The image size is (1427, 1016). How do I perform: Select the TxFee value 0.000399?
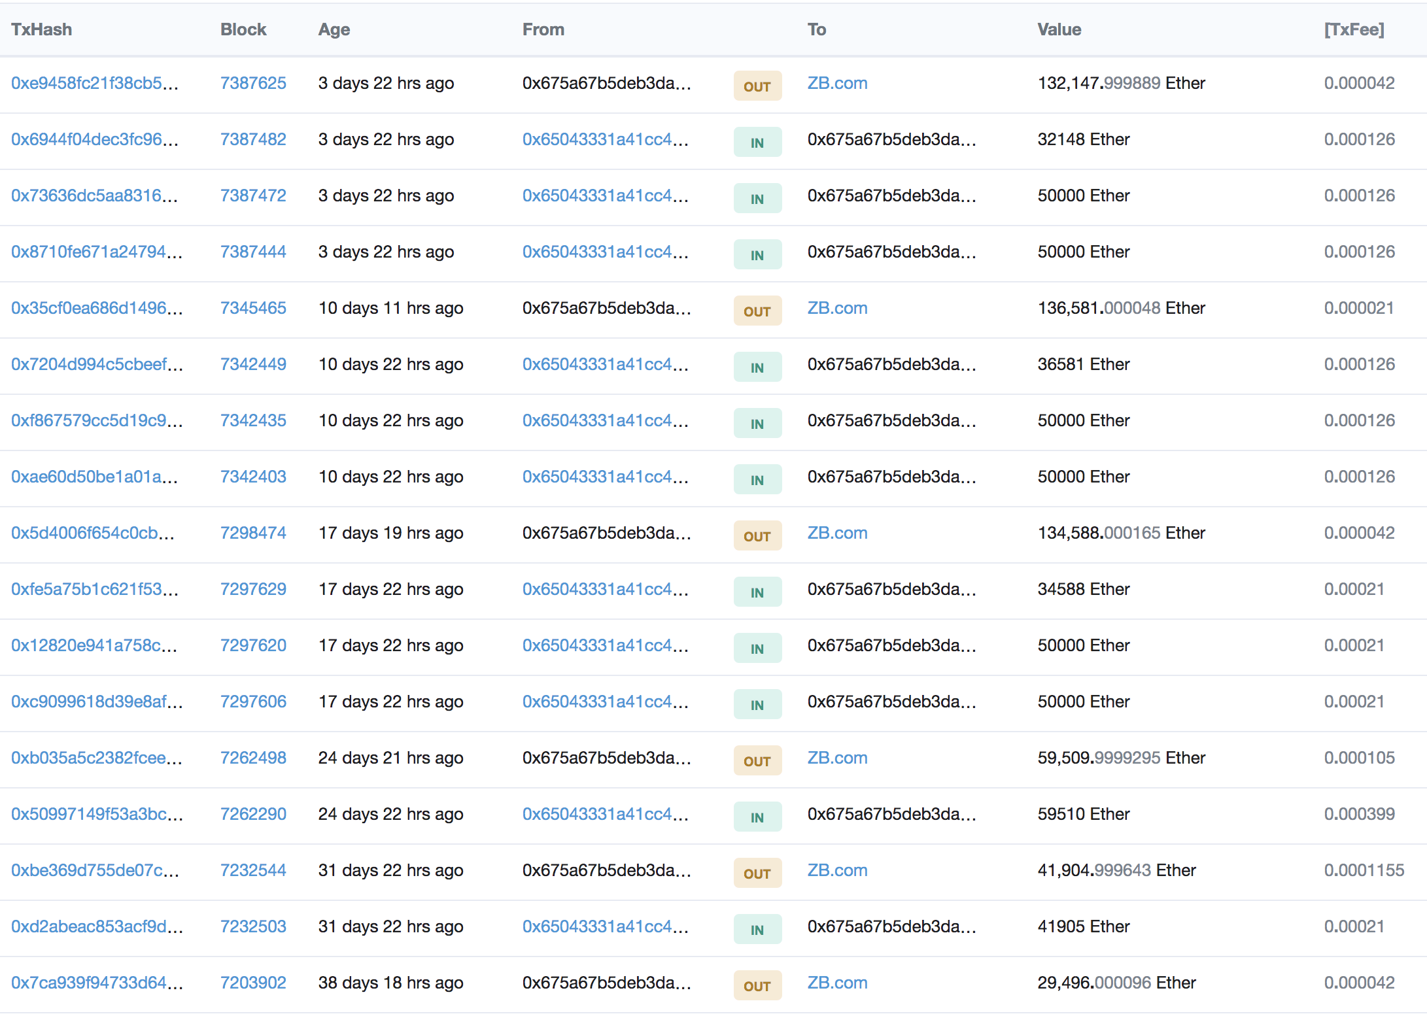tap(1360, 814)
